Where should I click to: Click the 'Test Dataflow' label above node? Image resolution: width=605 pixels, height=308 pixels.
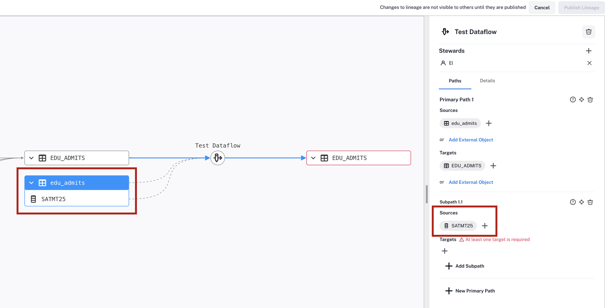218,145
